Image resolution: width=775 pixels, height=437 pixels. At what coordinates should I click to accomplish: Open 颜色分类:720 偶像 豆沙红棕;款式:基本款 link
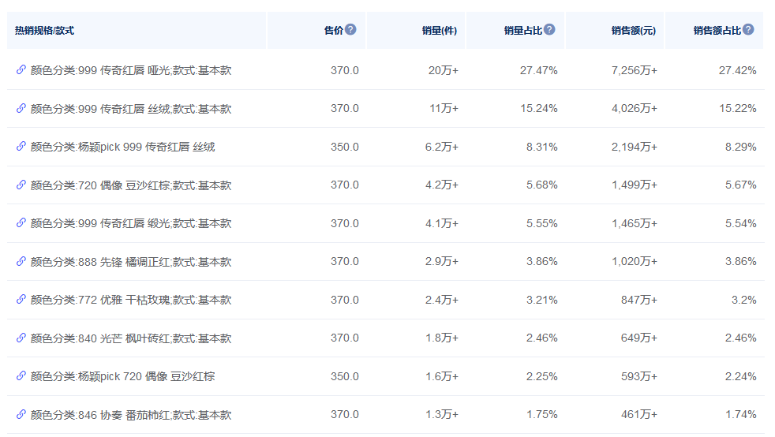(131, 185)
